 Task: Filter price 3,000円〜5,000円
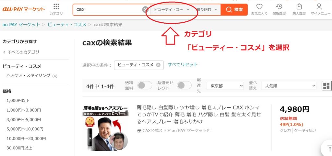click(24, 120)
